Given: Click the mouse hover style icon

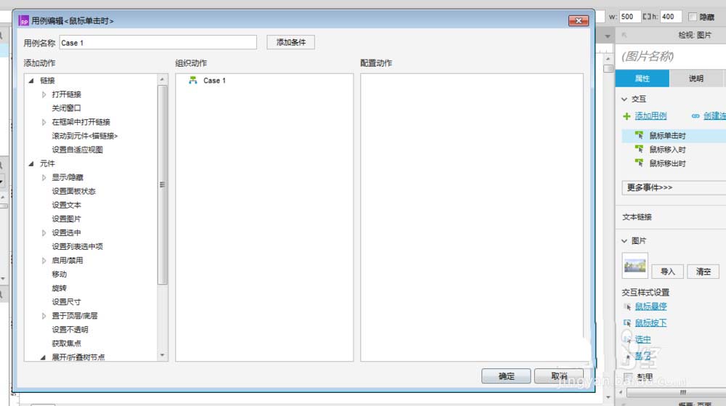Looking at the screenshot, I should (627, 306).
